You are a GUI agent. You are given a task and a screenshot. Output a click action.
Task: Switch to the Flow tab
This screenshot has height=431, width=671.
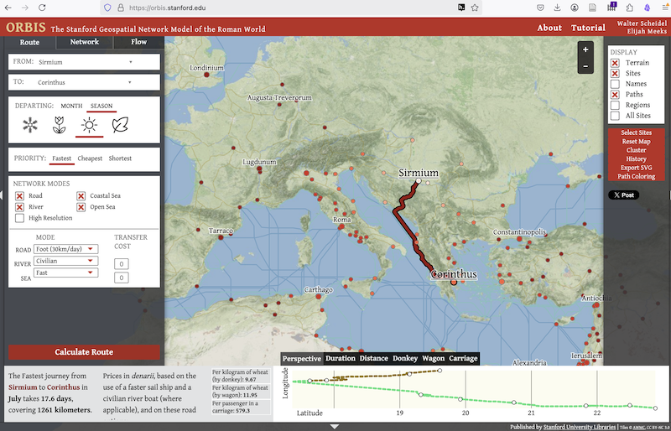138,42
